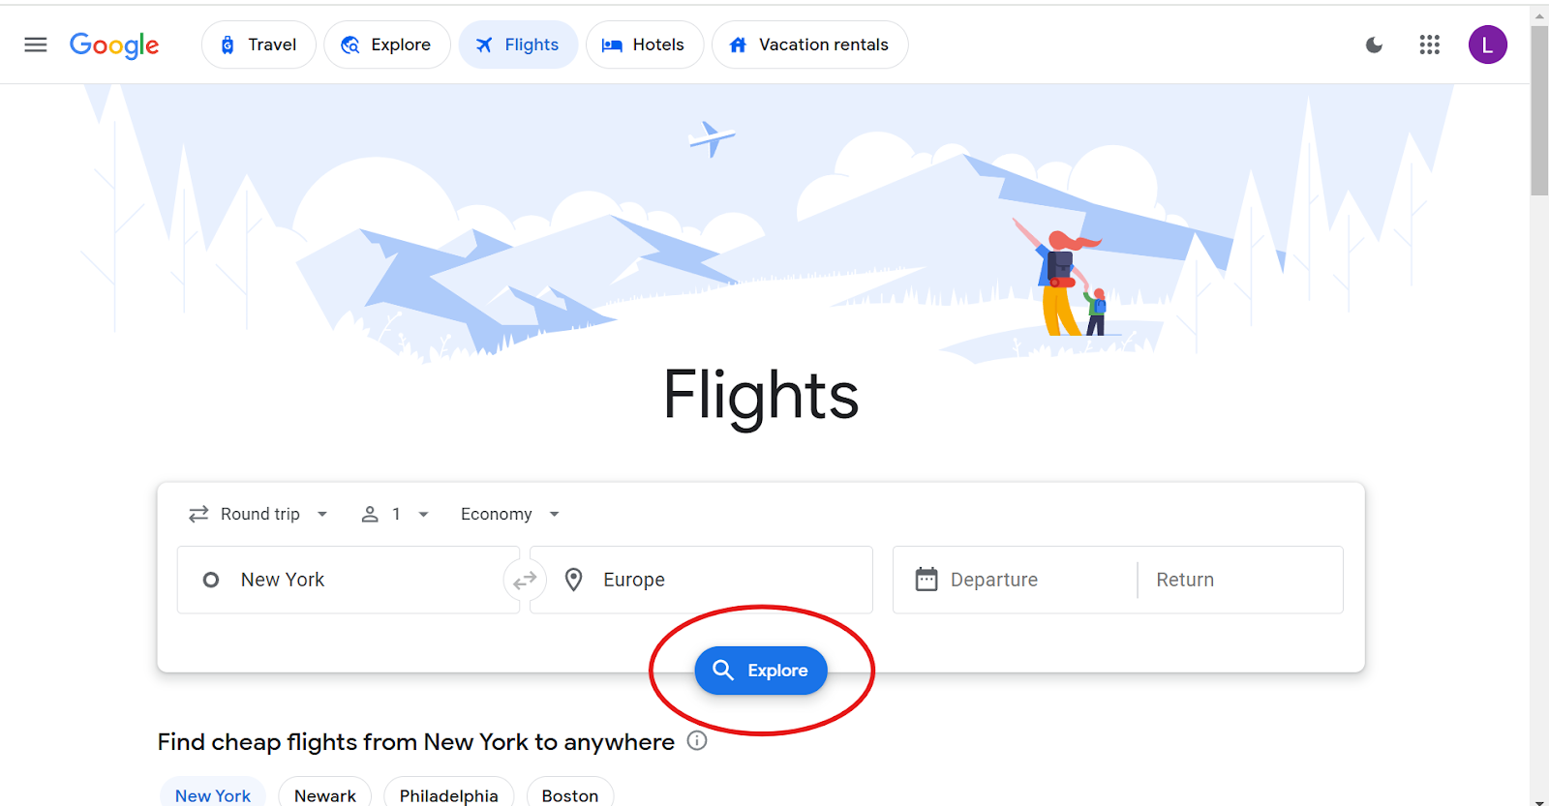Open the hamburger main menu
The height and width of the screenshot is (806, 1549).
pos(36,45)
